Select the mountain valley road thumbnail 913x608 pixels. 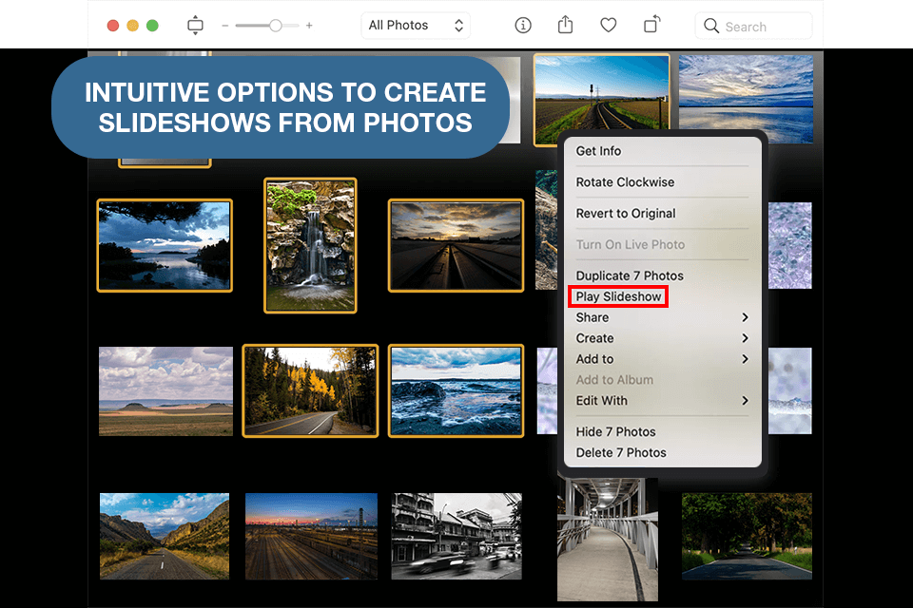pos(165,537)
